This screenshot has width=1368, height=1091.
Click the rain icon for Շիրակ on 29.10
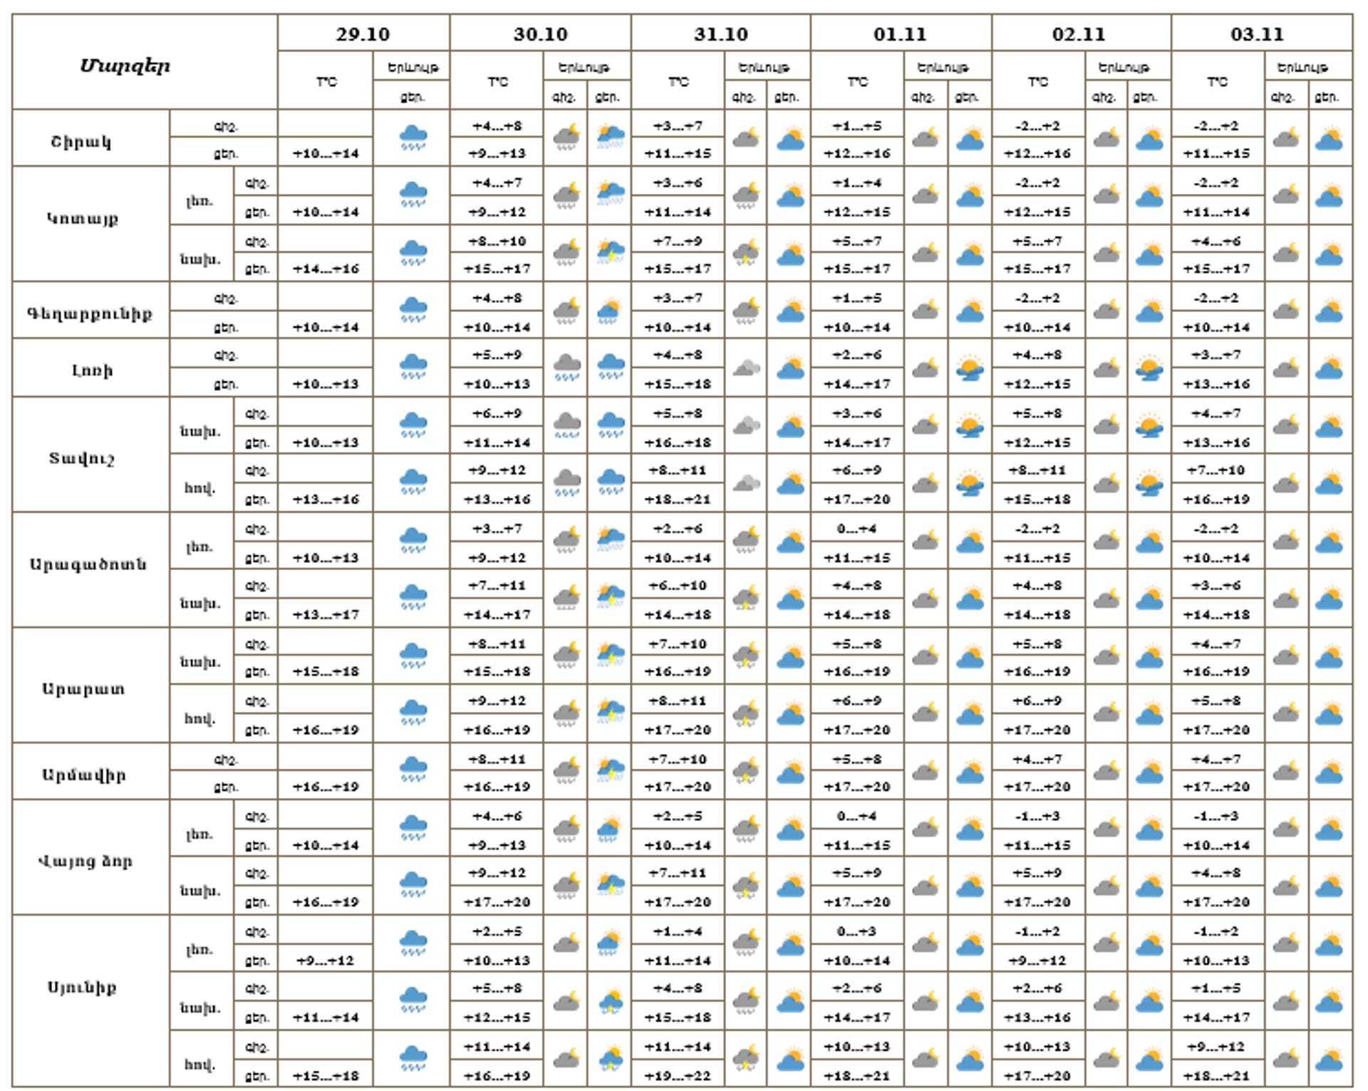pos(413,137)
